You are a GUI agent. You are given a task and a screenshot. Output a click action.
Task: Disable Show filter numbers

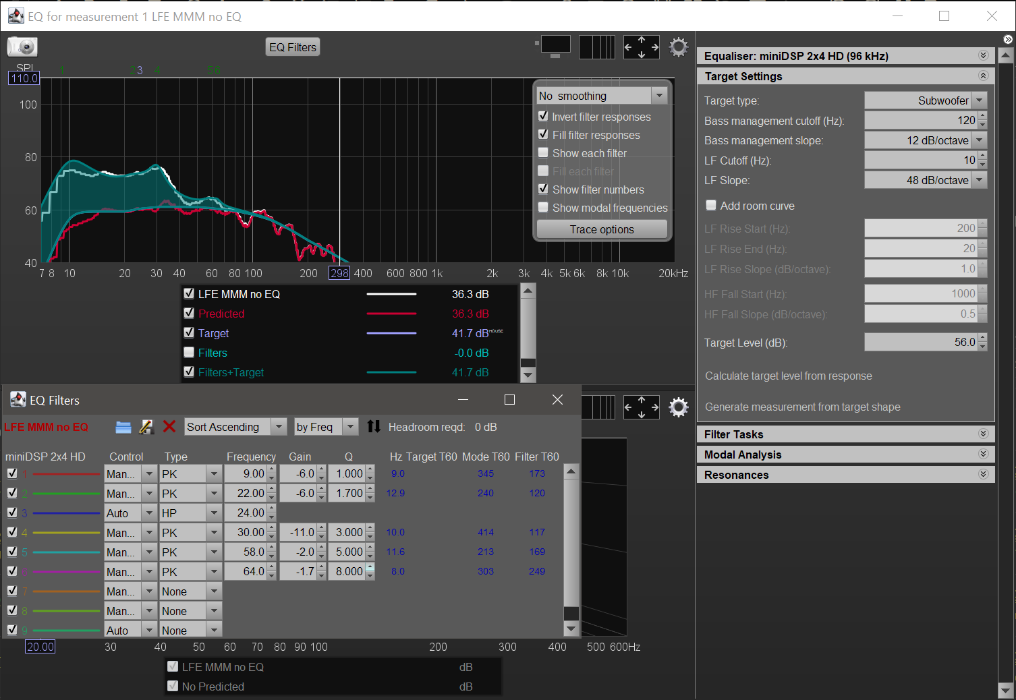coord(543,189)
